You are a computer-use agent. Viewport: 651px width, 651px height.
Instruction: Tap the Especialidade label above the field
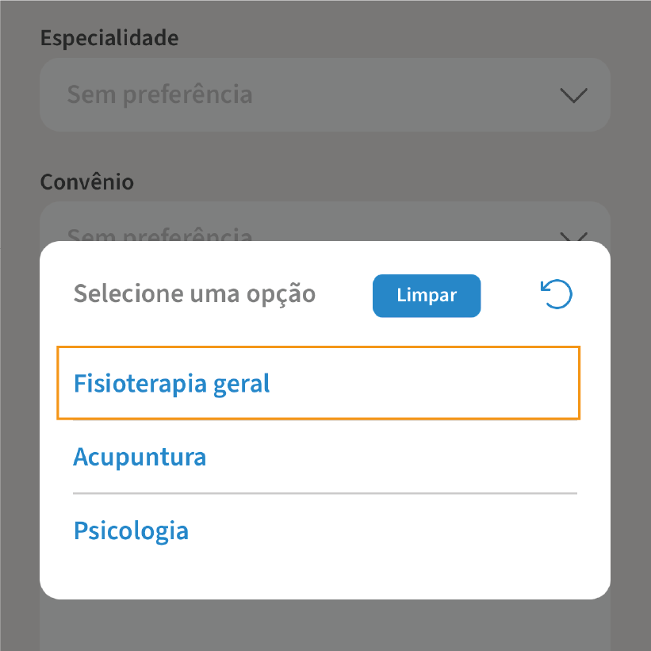(x=109, y=37)
